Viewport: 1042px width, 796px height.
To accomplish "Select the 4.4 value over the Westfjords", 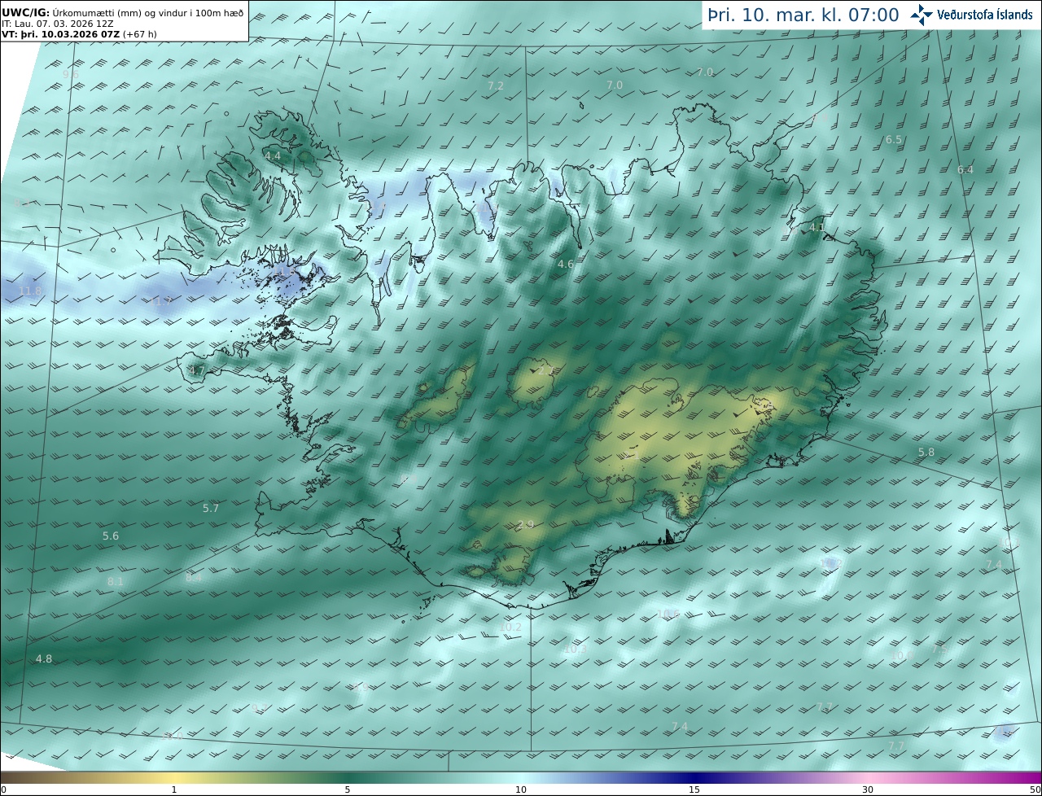I will coord(272,155).
